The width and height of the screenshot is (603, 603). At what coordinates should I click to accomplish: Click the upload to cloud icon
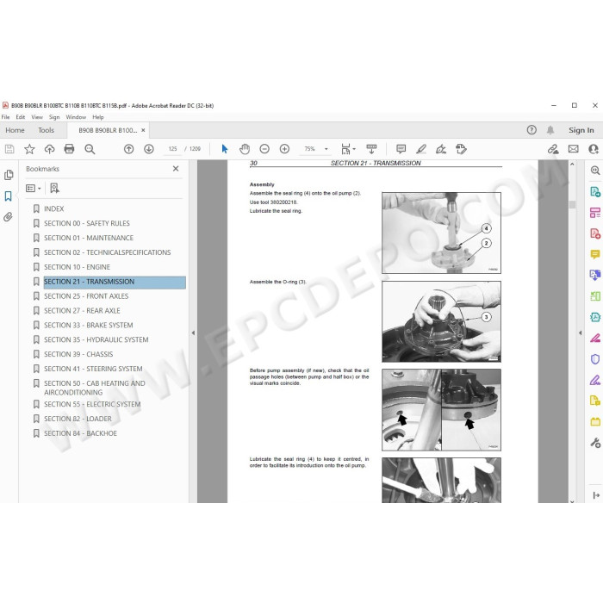point(50,149)
